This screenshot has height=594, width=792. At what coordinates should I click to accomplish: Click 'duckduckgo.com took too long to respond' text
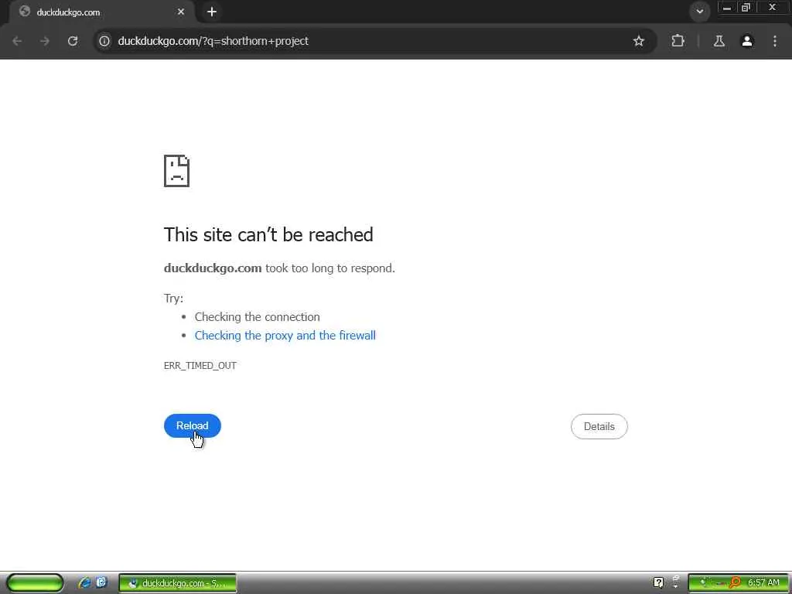[279, 268]
